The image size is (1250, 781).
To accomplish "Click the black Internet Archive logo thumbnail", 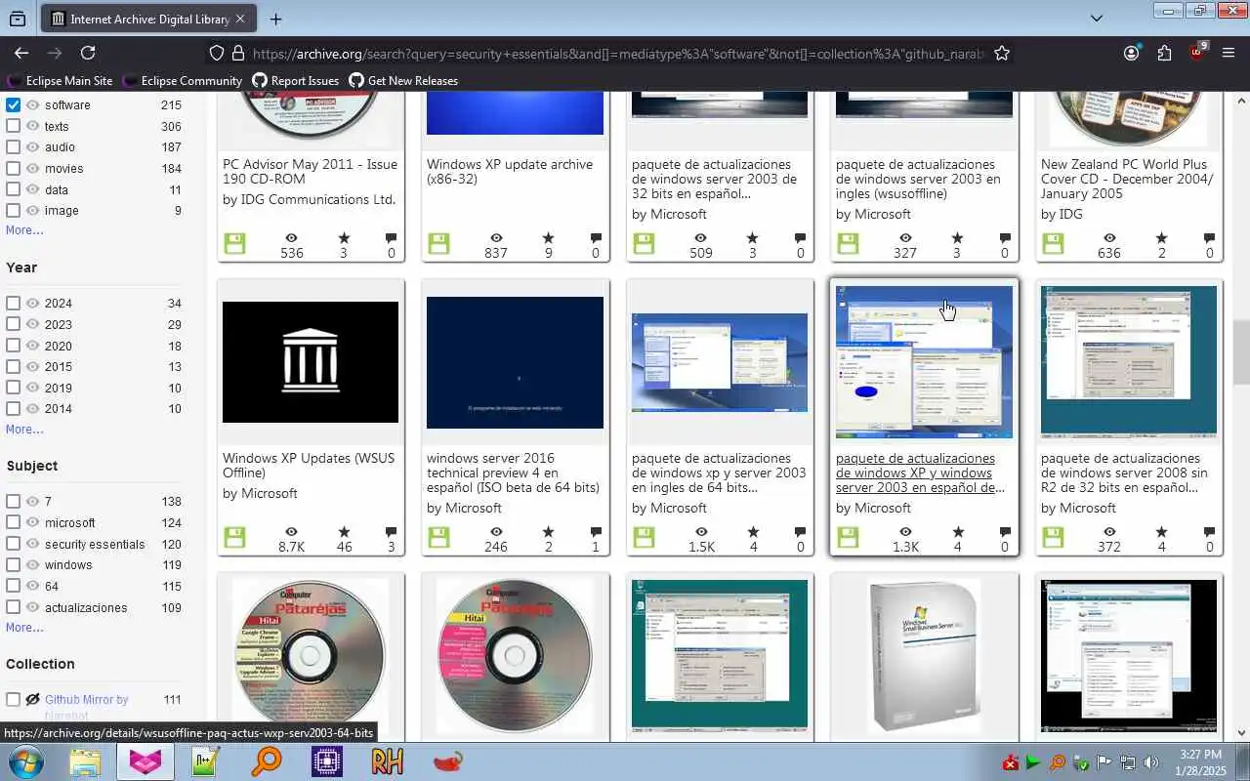I will coord(311,362).
